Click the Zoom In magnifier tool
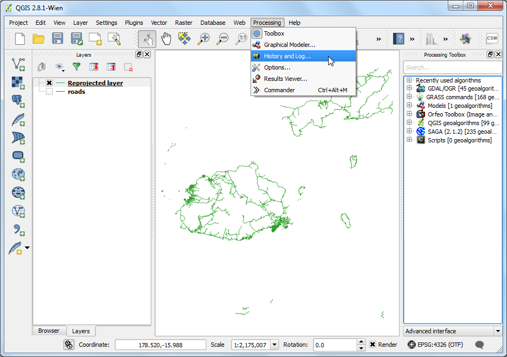 [x=204, y=38]
